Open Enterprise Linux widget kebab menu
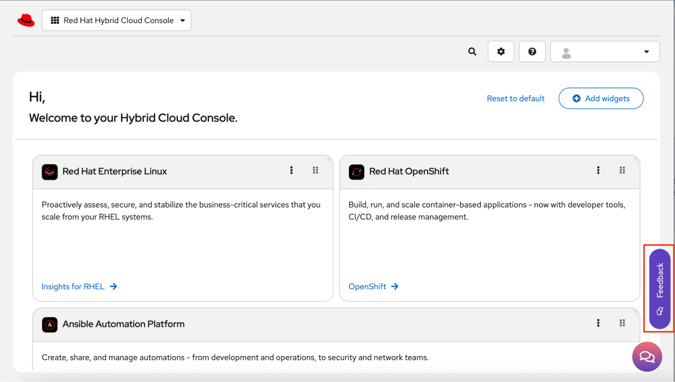Screen dimensions: 675x382 click(x=291, y=170)
